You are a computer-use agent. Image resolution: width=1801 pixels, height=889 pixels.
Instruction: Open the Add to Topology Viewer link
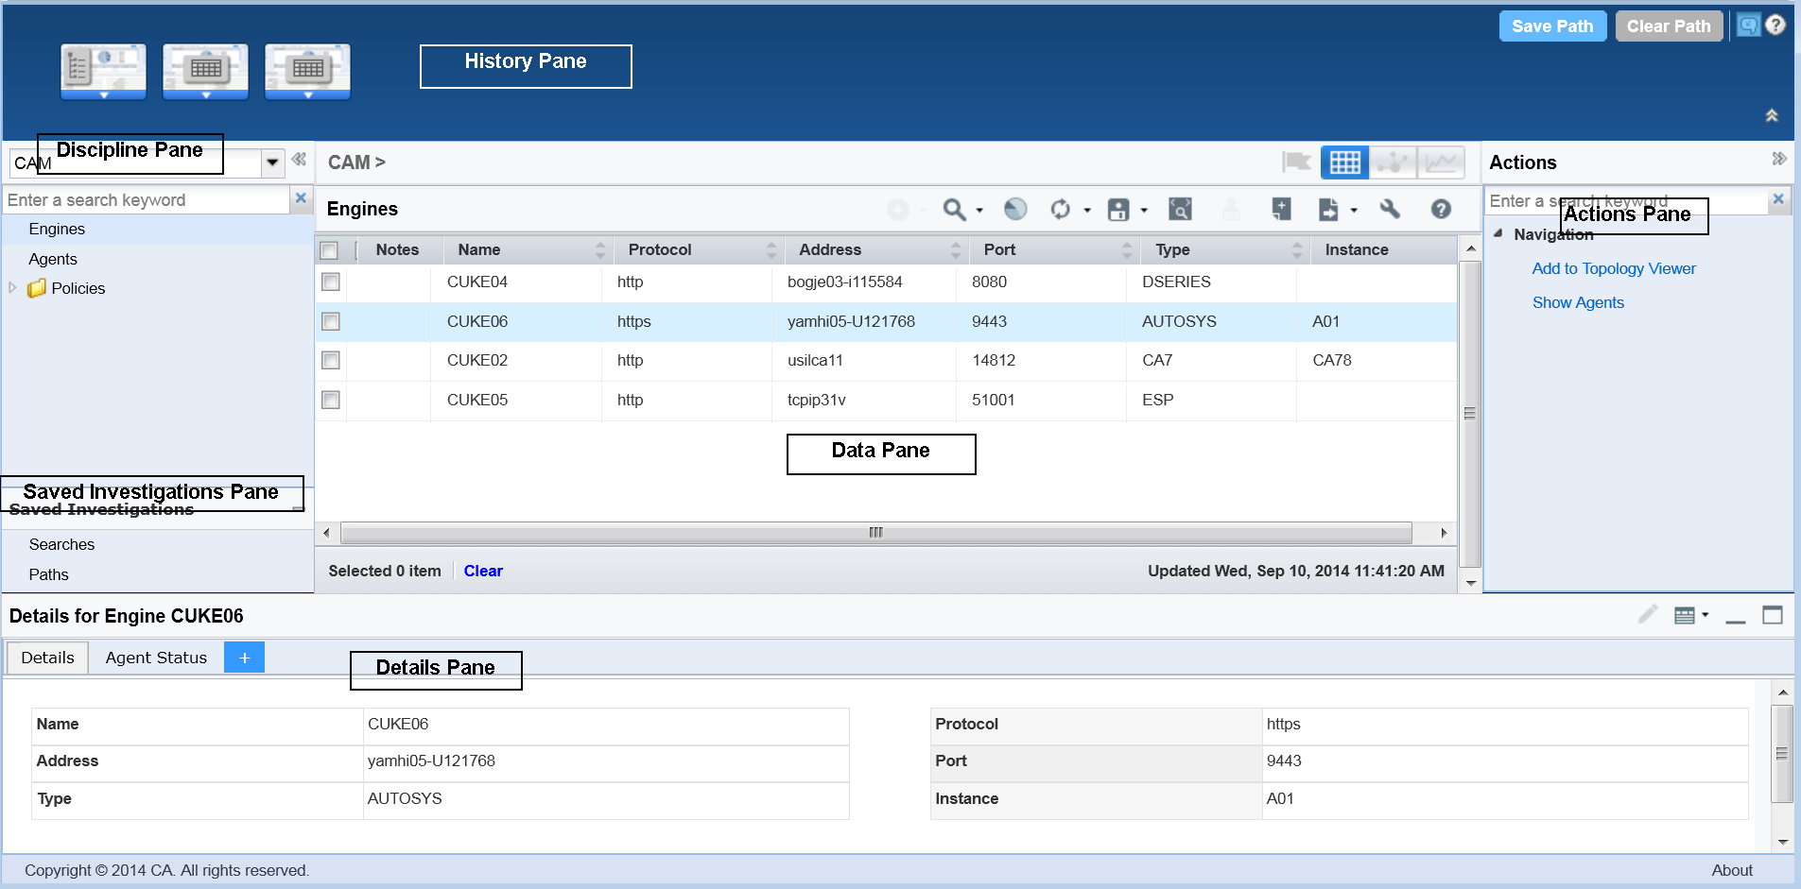pyautogui.click(x=1613, y=269)
